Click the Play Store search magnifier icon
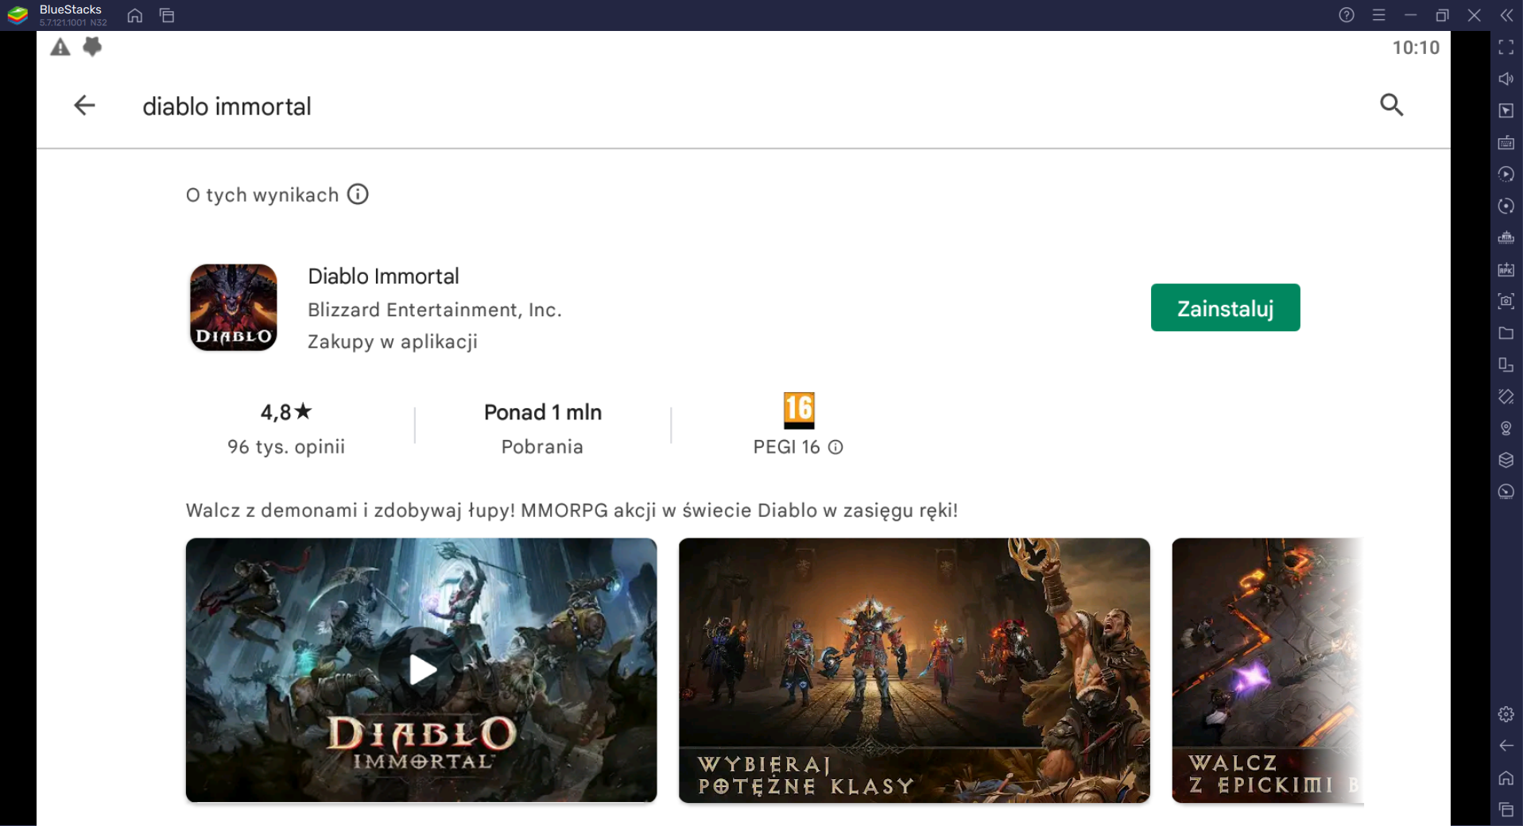This screenshot has height=826, width=1523. point(1391,105)
